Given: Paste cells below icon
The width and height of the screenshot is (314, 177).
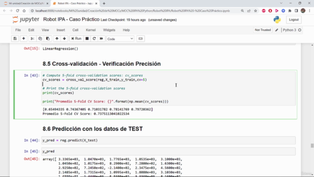Looking at the screenshot, I should click(48, 38).
